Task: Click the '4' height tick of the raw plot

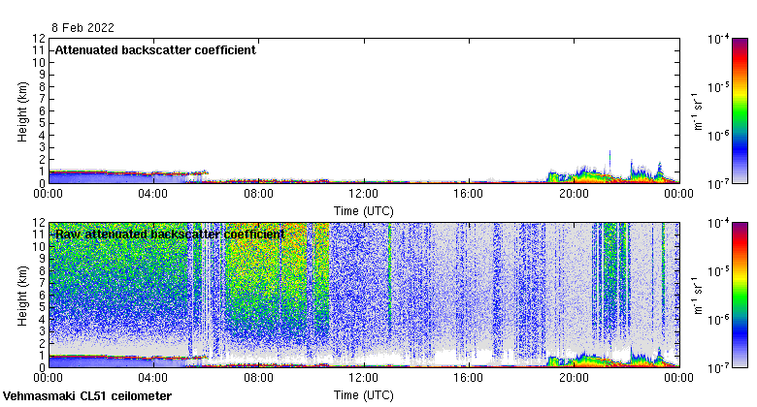Action: pos(43,319)
